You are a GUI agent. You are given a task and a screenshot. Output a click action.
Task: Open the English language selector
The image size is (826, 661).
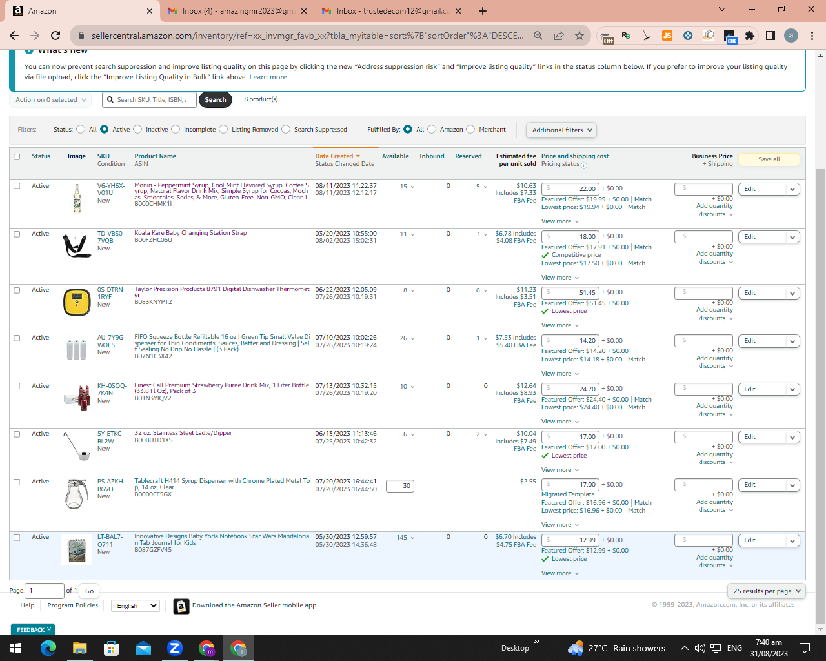tap(135, 606)
